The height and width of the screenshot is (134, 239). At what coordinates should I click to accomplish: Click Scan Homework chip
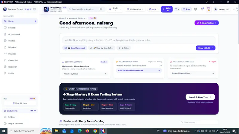click(x=75, y=48)
